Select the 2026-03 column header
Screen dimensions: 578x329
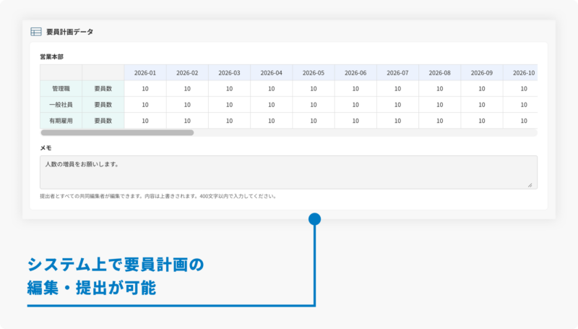pyautogui.click(x=229, y=72)
